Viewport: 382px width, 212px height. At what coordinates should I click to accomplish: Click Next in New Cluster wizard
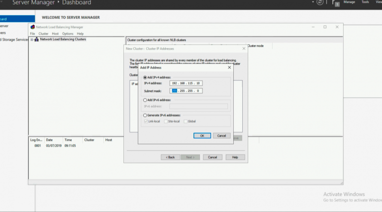coord(191,157)
